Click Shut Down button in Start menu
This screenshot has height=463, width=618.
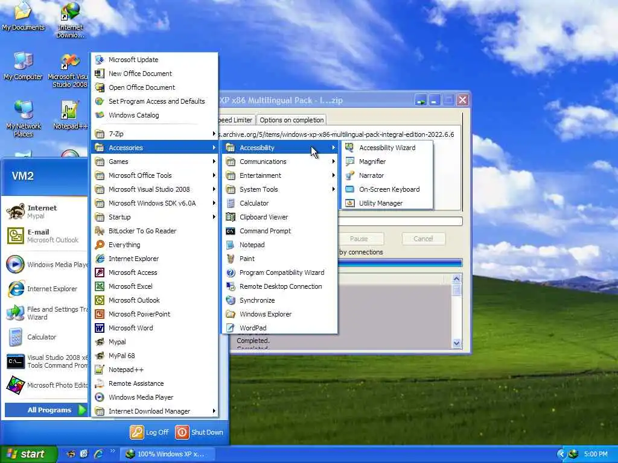199,432
